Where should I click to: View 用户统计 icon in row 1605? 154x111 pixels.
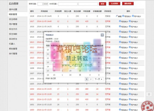130,84
